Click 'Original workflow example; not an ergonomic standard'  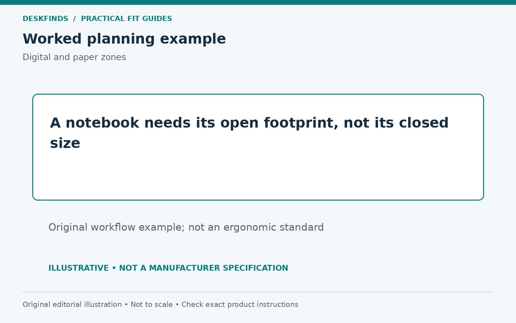coord(186,227)
